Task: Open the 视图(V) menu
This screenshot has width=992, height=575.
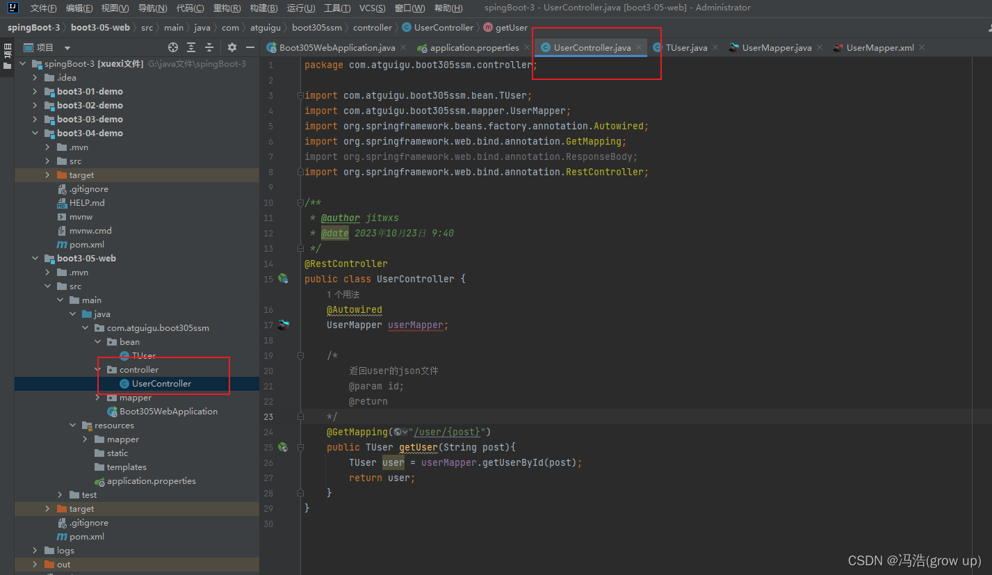Action: tap(115, 8)
